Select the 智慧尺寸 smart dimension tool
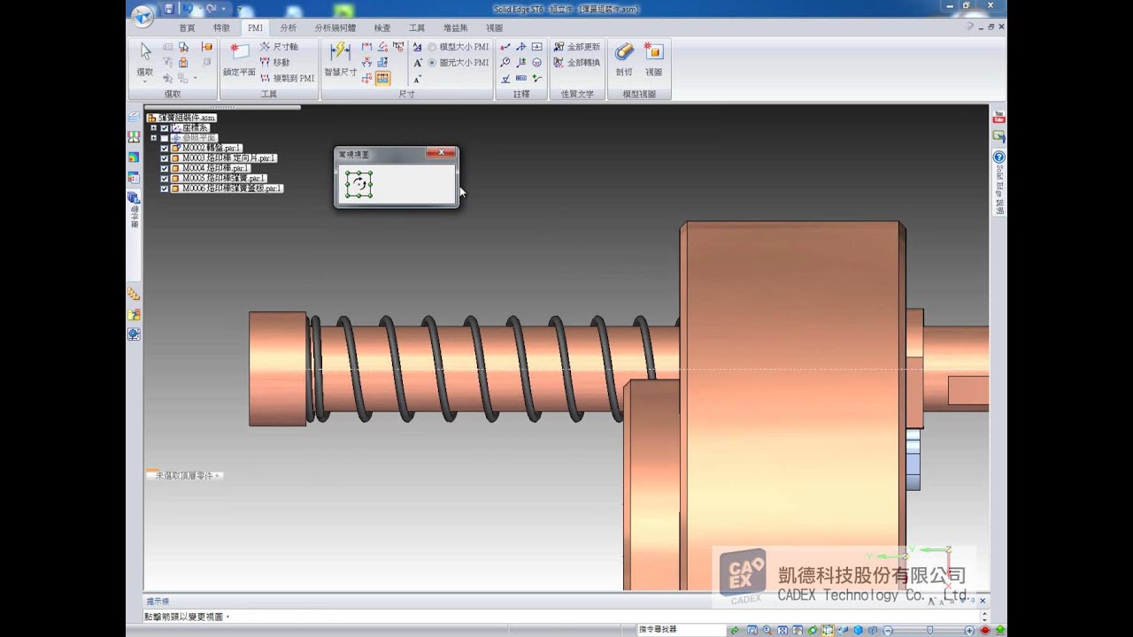 coord(340,61)
